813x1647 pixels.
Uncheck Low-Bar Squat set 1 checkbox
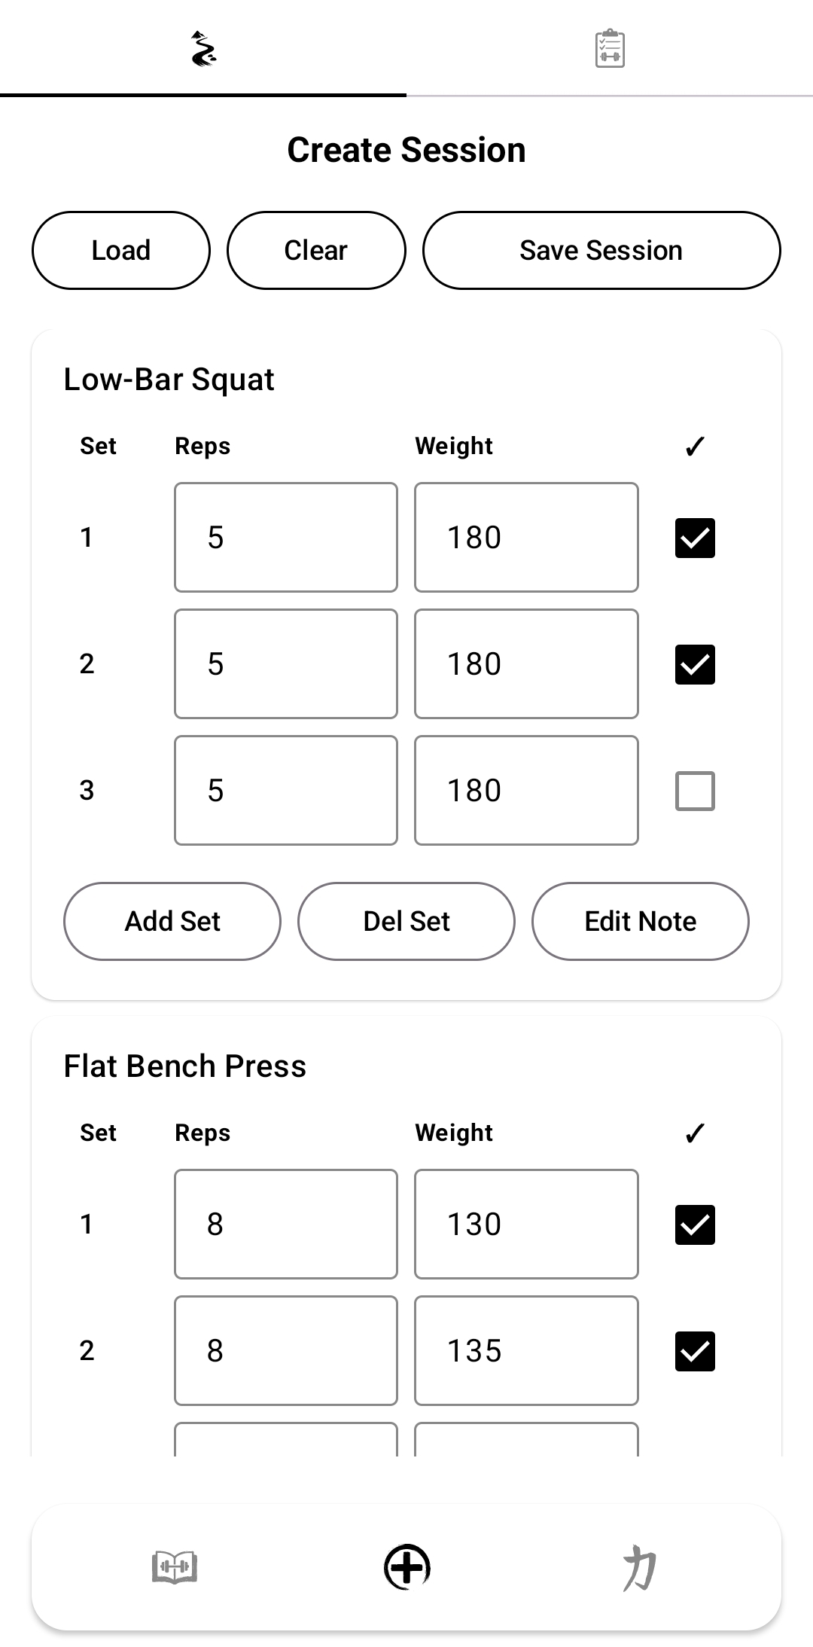point(695,538)
